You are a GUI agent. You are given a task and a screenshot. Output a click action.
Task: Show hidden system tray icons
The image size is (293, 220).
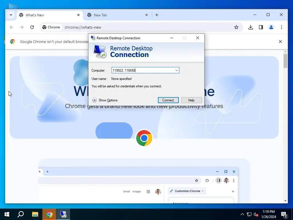coord(242,214)
